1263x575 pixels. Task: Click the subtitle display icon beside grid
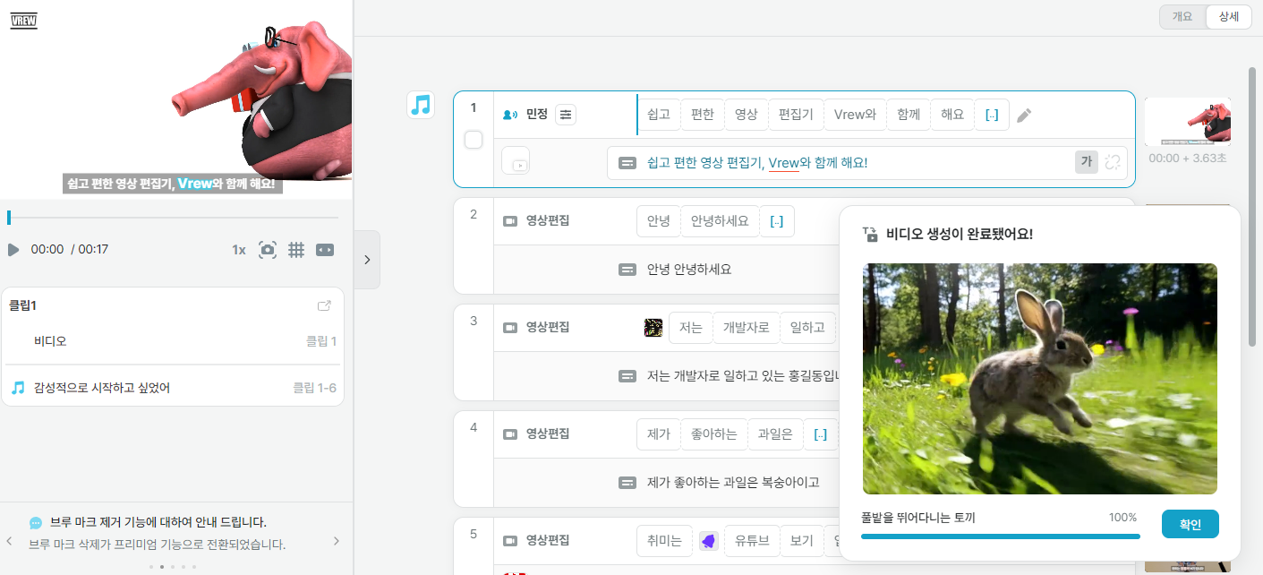click(x=325, y=250)
